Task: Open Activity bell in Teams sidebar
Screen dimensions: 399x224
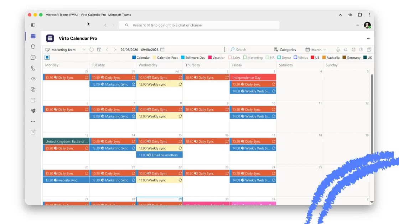Action: pyautogui.click(x=33, y=47)
